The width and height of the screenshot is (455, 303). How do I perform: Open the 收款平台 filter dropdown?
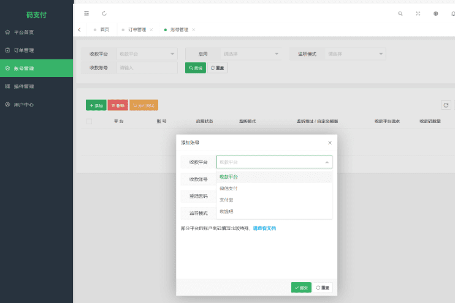tap(147, 54)
